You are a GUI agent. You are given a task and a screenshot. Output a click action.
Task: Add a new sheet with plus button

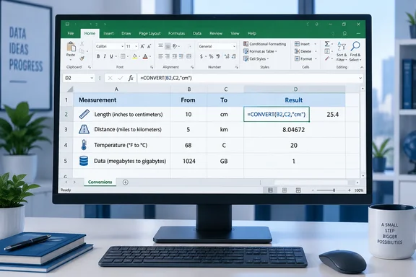coord(126,182)
